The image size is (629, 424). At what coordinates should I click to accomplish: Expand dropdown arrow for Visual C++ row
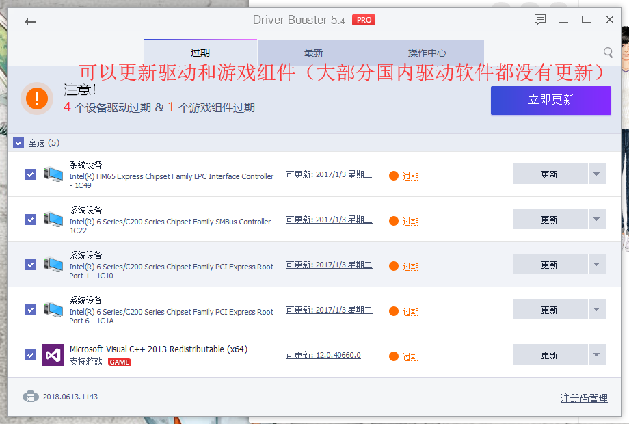click(597, 354)
